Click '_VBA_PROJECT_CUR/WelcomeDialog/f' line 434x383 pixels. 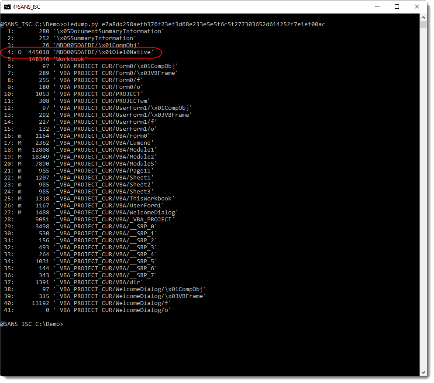88,303
